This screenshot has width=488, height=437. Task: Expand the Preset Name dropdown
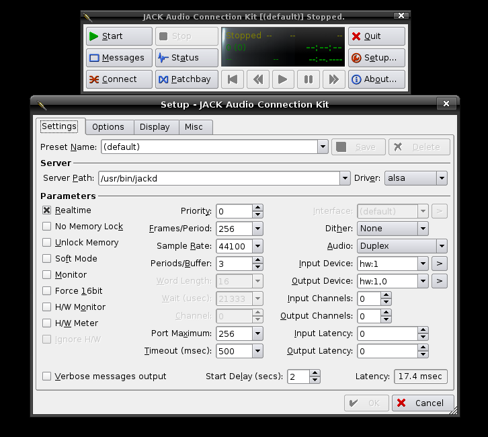tap(323, 147)
